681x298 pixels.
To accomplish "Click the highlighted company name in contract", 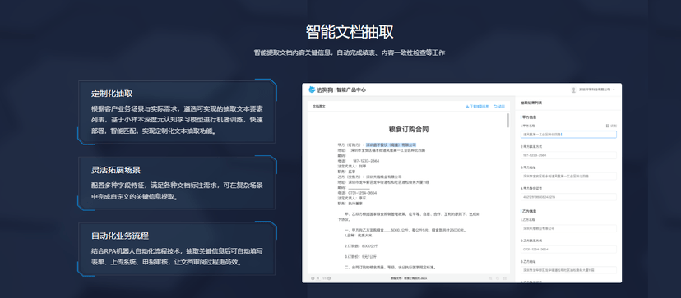I will tap(391, 144).
